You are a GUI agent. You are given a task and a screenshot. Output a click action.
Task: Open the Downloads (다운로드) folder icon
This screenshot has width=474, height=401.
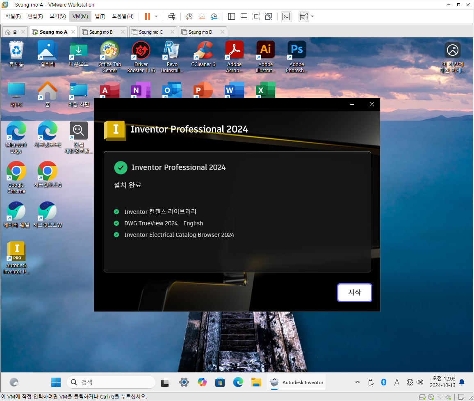pyautogui.click(x=79, y=54)
